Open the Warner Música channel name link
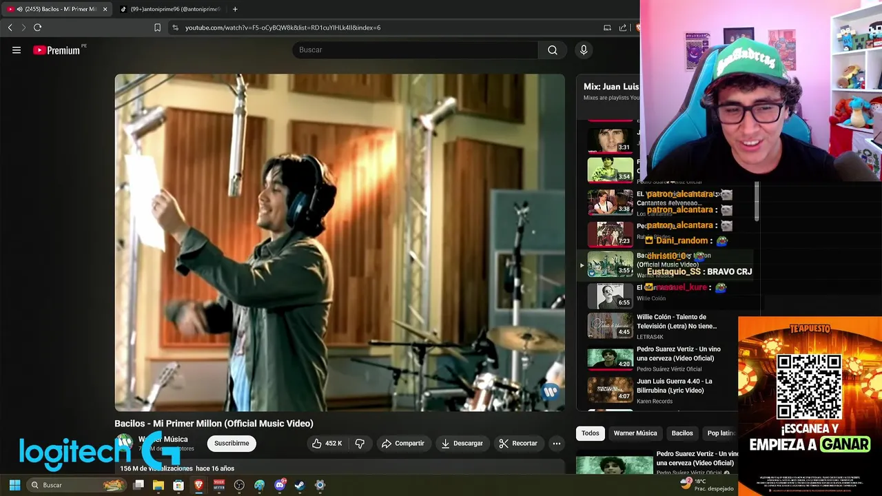Image resolution: width=882 pixels, height=496 pixels. pyautogui.click(x=163, y=439)
